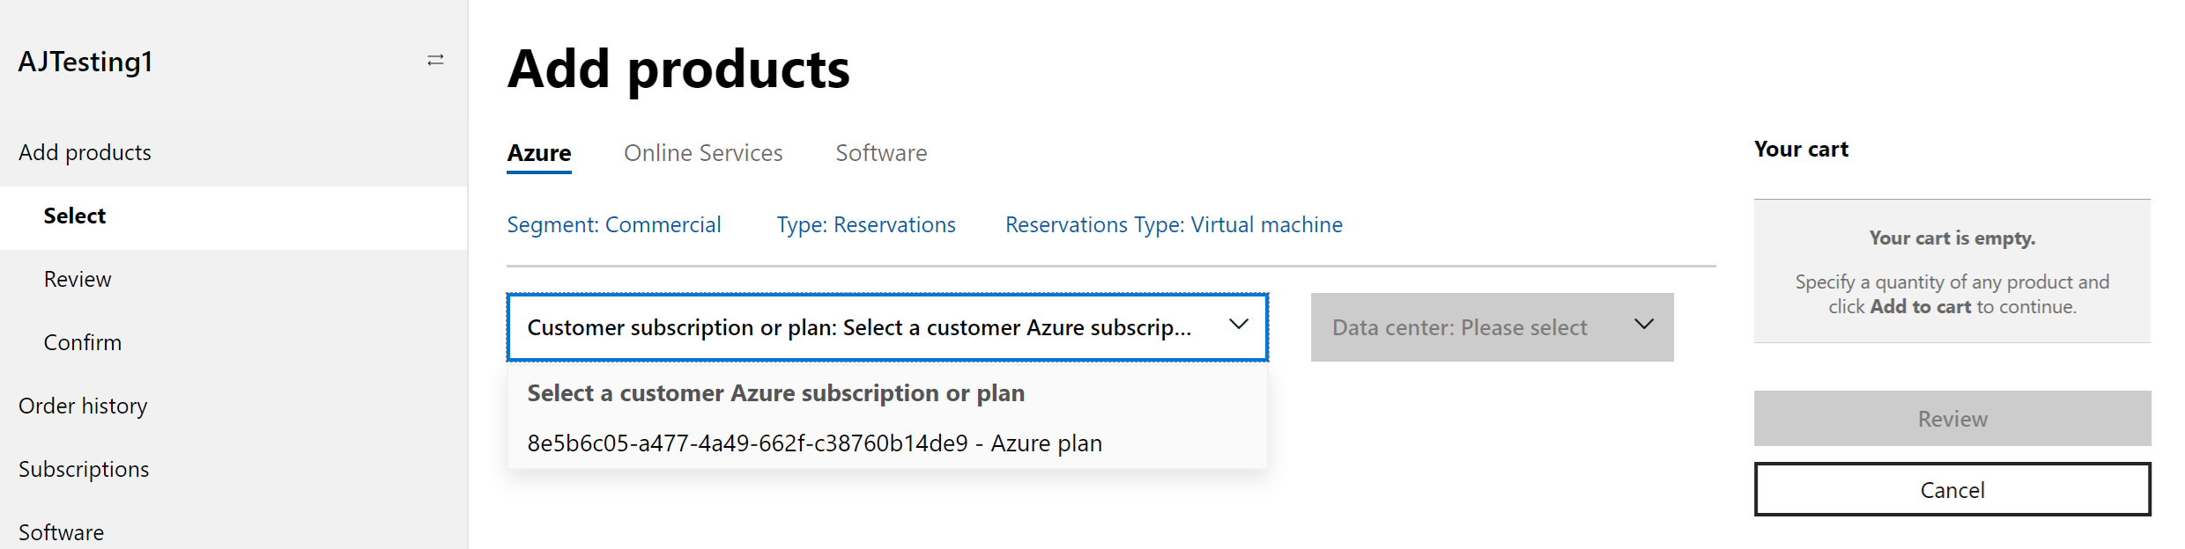
Task: Go to Subscriptions in the sidebar
Action: [84, 470]
